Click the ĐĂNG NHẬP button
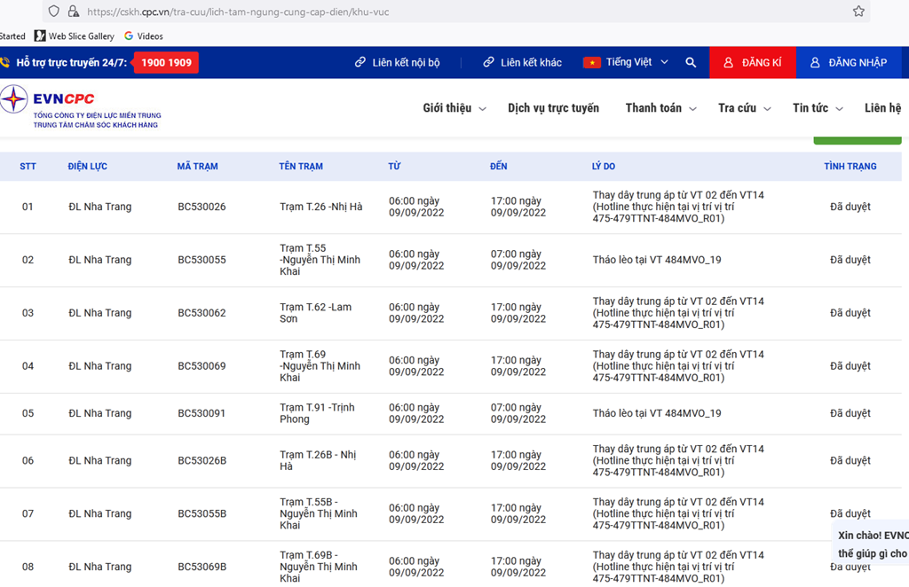909x587 pixels. pyautogui.click(x=848, y=63)
